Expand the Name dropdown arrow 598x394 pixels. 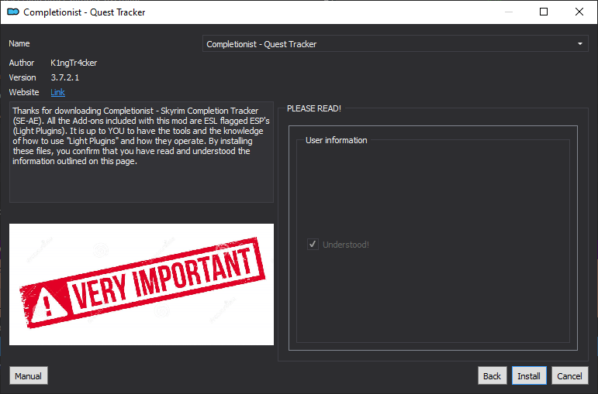tap(579, 44)
